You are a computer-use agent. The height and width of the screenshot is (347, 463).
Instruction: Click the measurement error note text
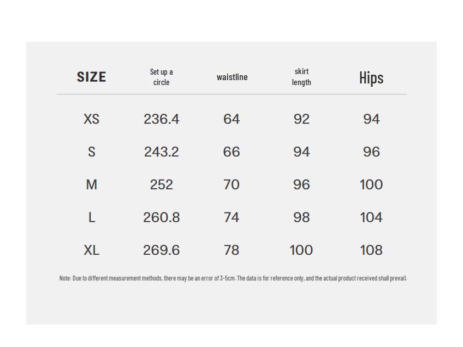tap(233, 278)
